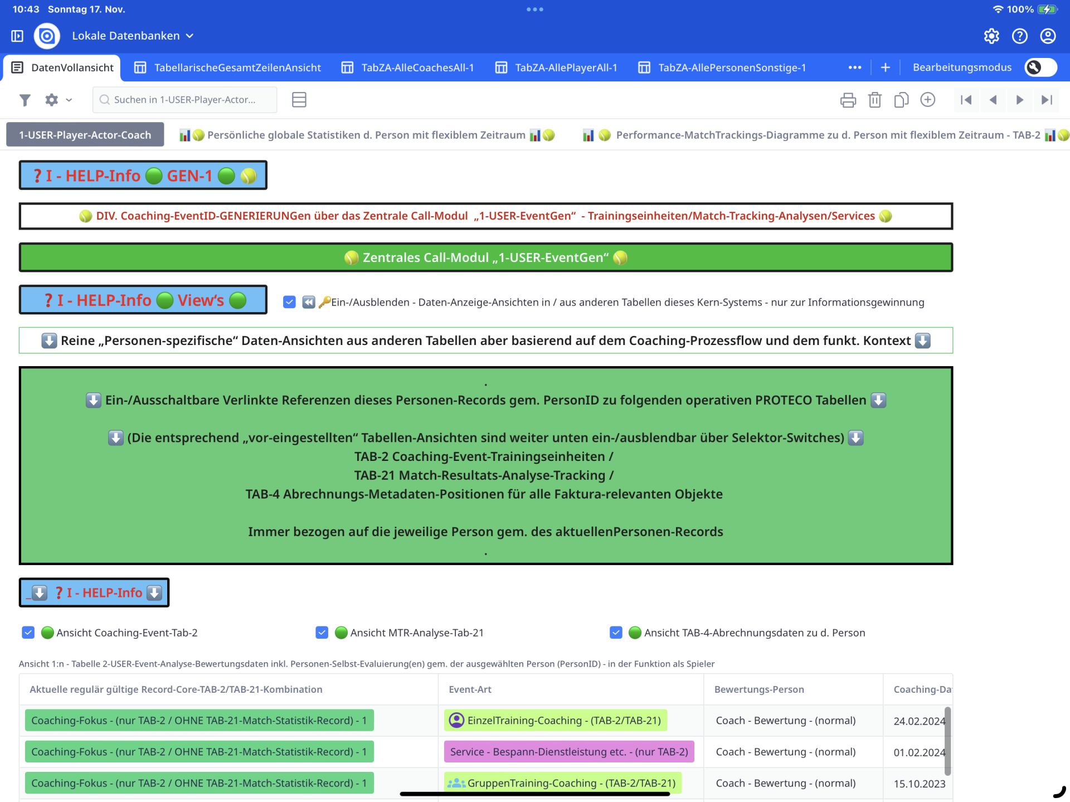Uncheck Ansicht TAB-4-Abrechnungsdaten checkbox
This screenshot has height=802, width=1070.
pyautogui.click(x=616, y=633)
